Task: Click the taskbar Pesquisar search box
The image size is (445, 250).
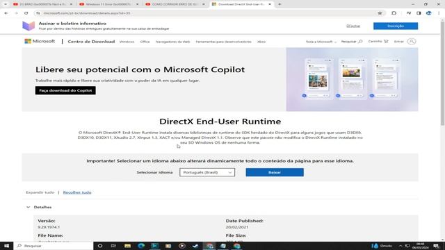Action: coord(54,246)
